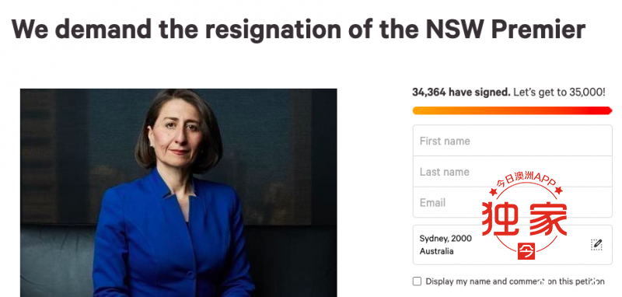Image resolution: width=622 pixels, height=297 pixels.
Task: Click the pencil edit icon beside location
Action: coord(596,244)
